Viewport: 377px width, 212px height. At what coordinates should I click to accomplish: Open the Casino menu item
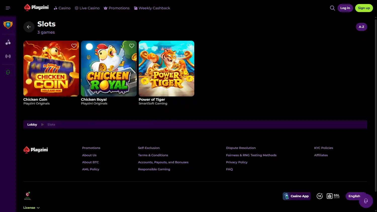click(x=62, y=8)
